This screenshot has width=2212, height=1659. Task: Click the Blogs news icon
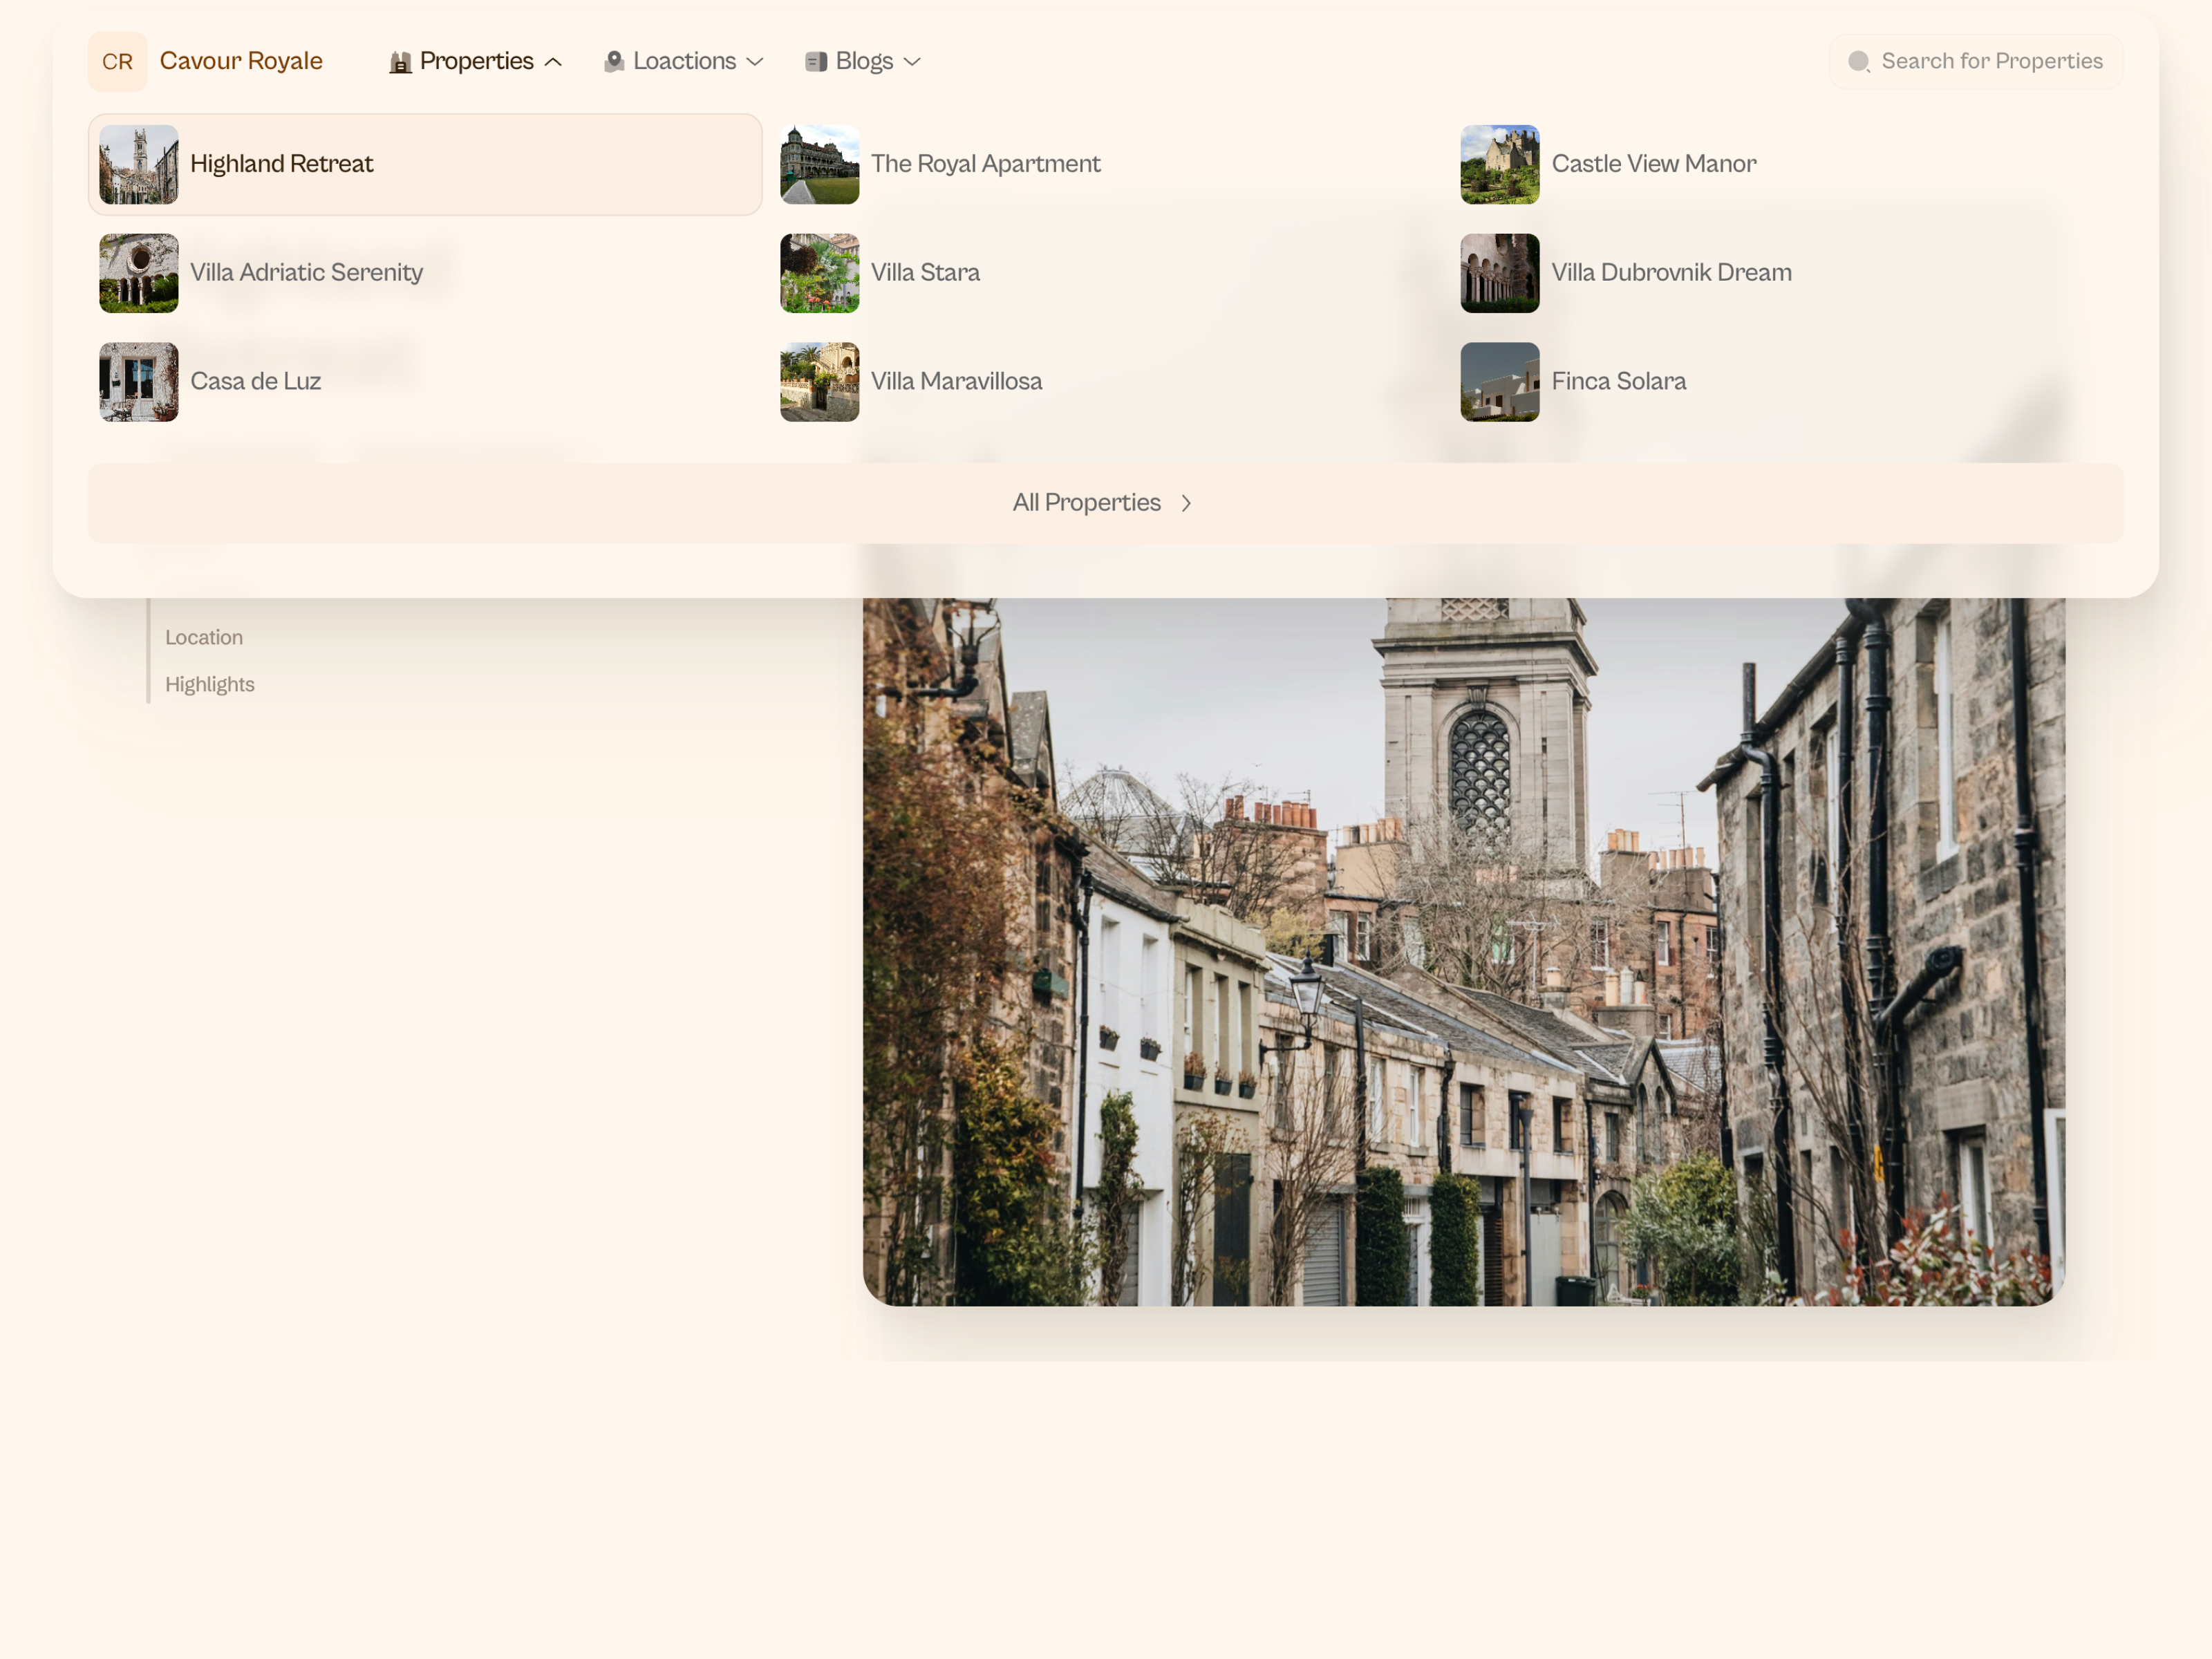[x=816, y=62]
